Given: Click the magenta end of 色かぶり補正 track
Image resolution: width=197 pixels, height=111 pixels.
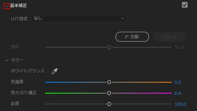Looking at the screenshot, I should [170, 93].
